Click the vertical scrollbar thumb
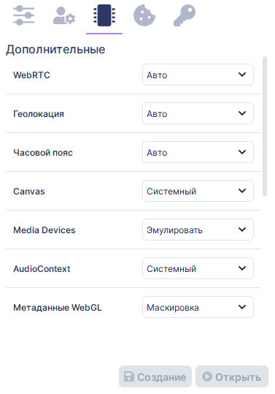This screenshot has width=275, height=394. [x=265, y=126]
